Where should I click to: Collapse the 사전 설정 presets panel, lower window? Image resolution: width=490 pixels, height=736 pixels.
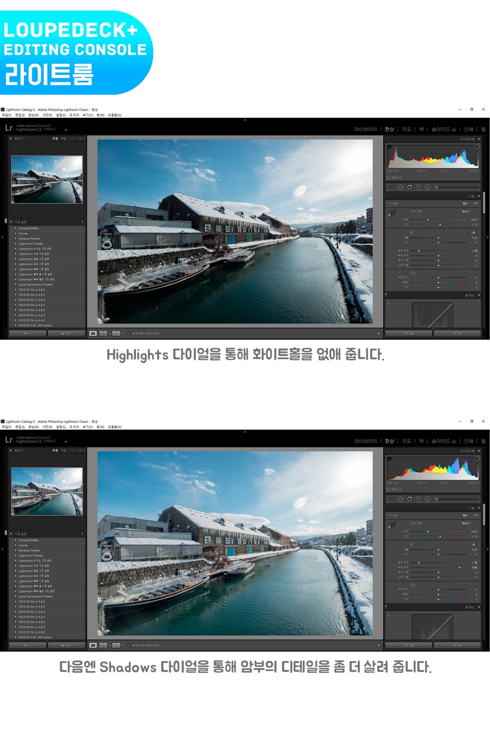click(11, 534)
